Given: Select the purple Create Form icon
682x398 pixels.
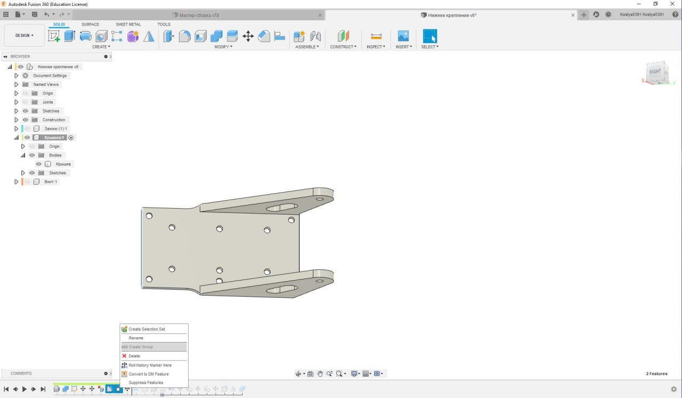Looking at the screenshot, I should click(133, 36).
